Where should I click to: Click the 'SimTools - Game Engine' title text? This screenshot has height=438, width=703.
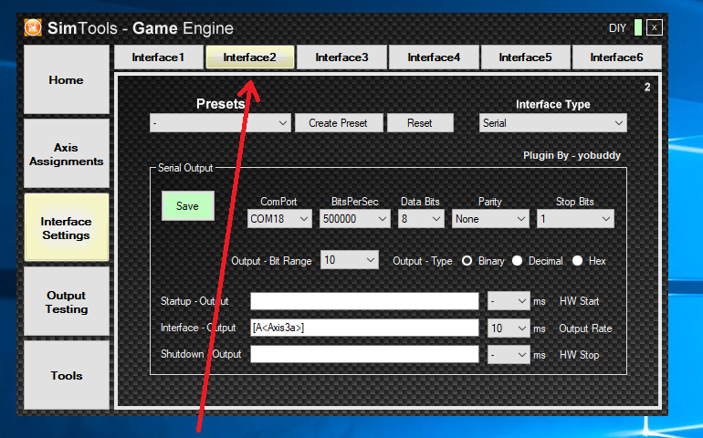[141, 28]
